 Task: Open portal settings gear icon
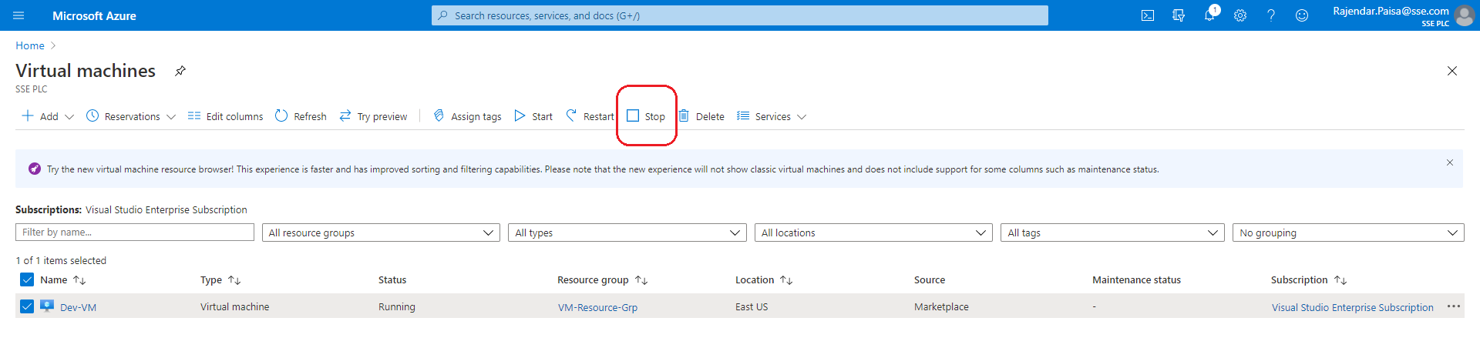click(1240, 15)
